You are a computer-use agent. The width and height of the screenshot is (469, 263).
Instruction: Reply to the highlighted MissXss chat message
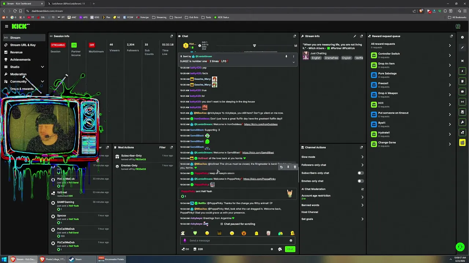point(281,167)
